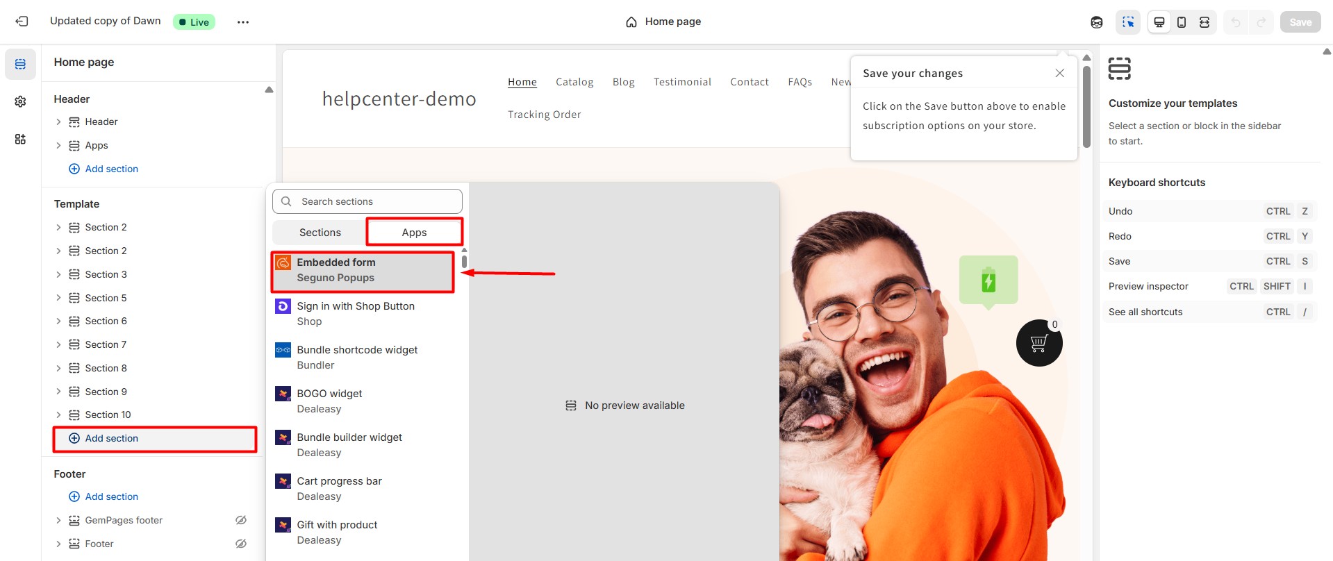Image resolution: width=1333 pixels, height=561 pixels.
Task: Click the app list scrollbar thumb
Action: pyautogui.click(x=464, y=262)
